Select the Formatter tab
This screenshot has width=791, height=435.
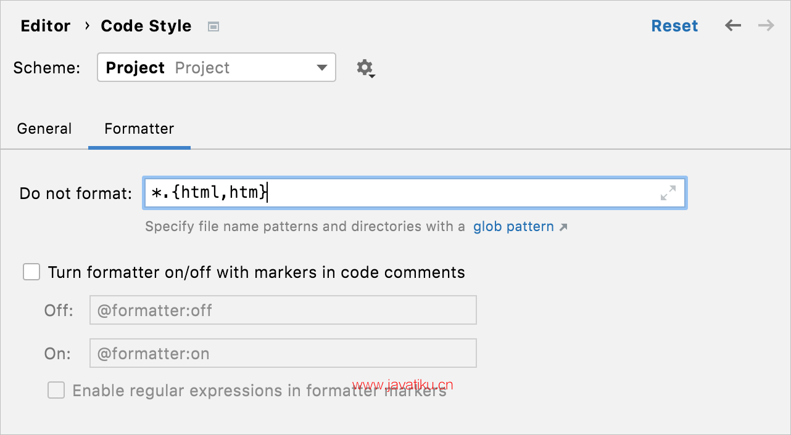(139, 129)
